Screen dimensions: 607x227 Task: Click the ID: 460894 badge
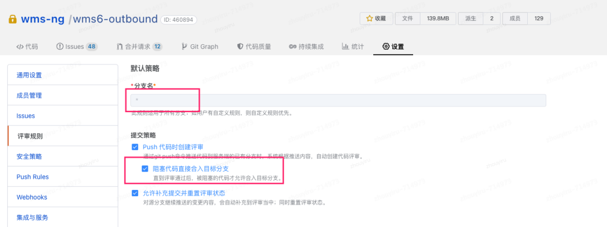(x=179, y=20)
